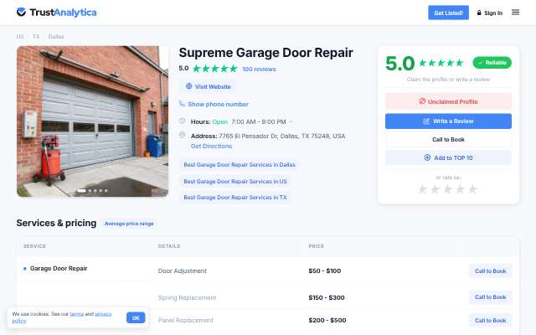This screenshot has height=335, width=536.
Task: Click Dallas breadcrumb
Action: [x=56, y=36]
